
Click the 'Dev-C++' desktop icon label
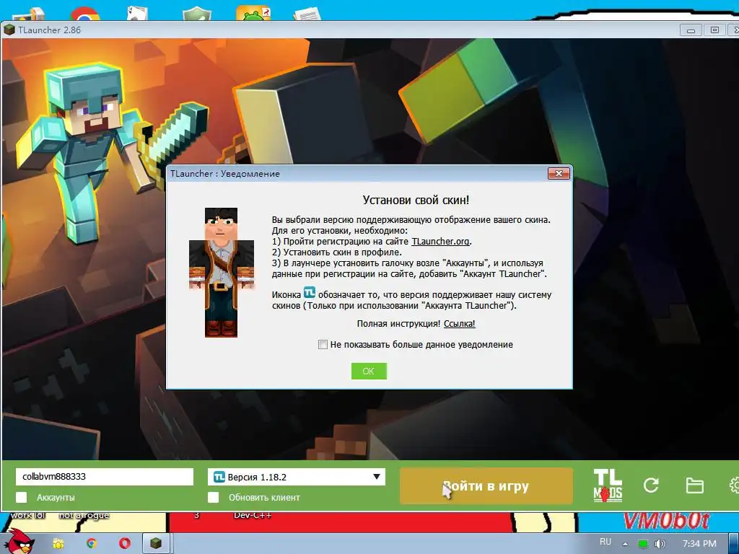(253, 515)
